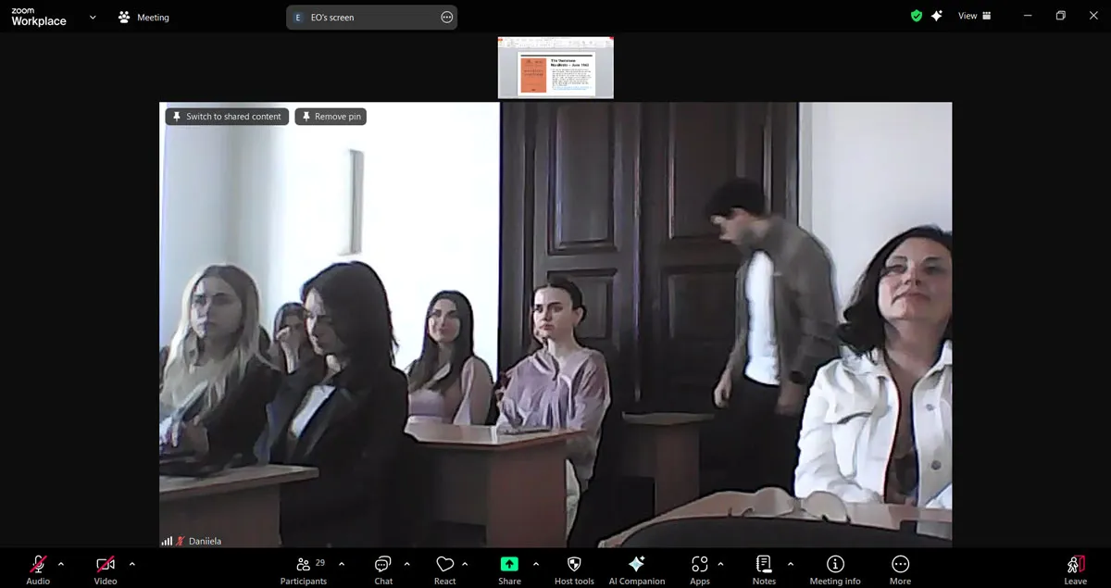Launch AI Companion from the toolbar
The width and height of the screenshot is (1111, 588).
click(636, 565)
